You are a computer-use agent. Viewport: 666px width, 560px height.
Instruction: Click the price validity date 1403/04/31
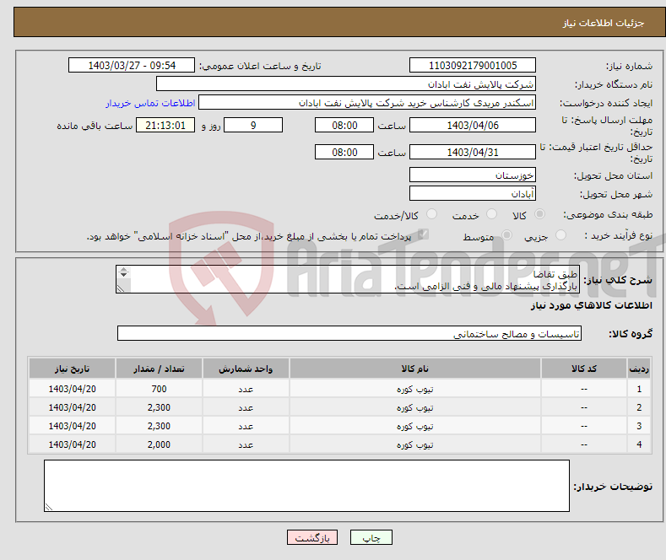pos(473,152)
